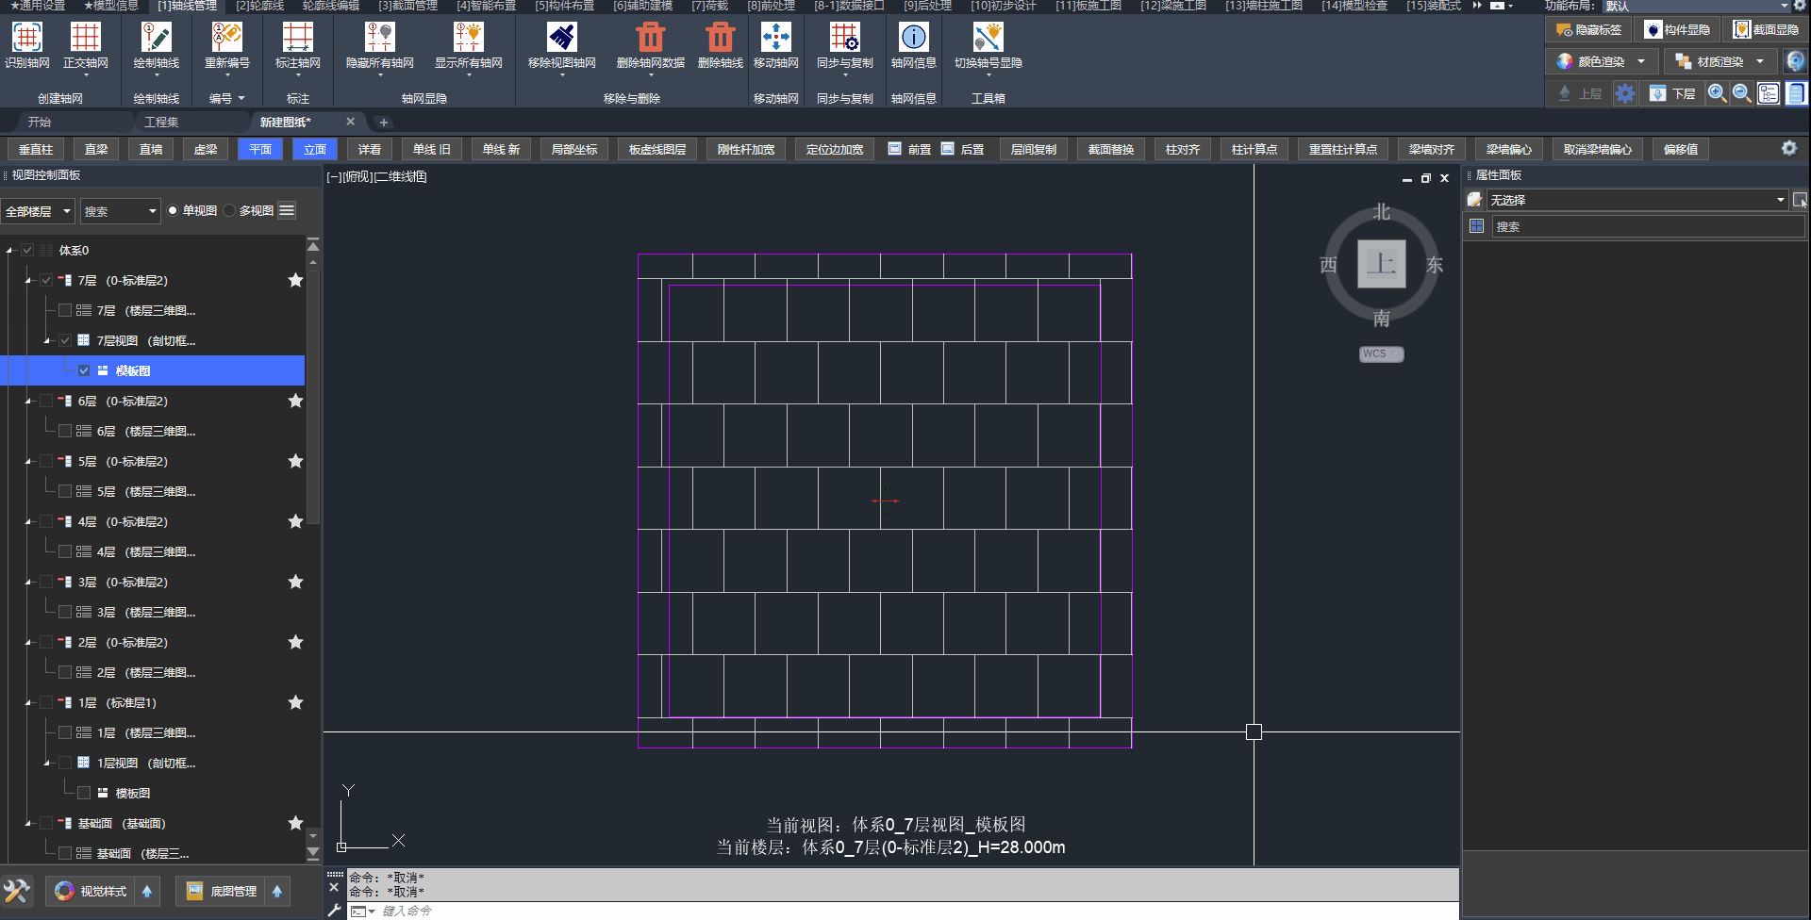Click the 切换轴号显隐 icon

click(988, 38)
